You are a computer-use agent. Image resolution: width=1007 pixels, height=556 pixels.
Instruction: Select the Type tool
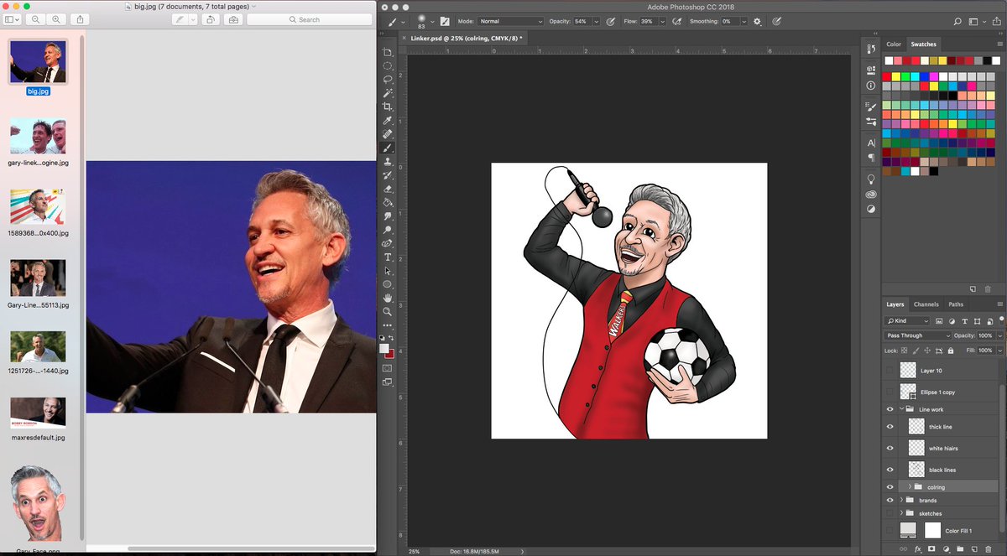pyautogui.click(x=388, y=257)
